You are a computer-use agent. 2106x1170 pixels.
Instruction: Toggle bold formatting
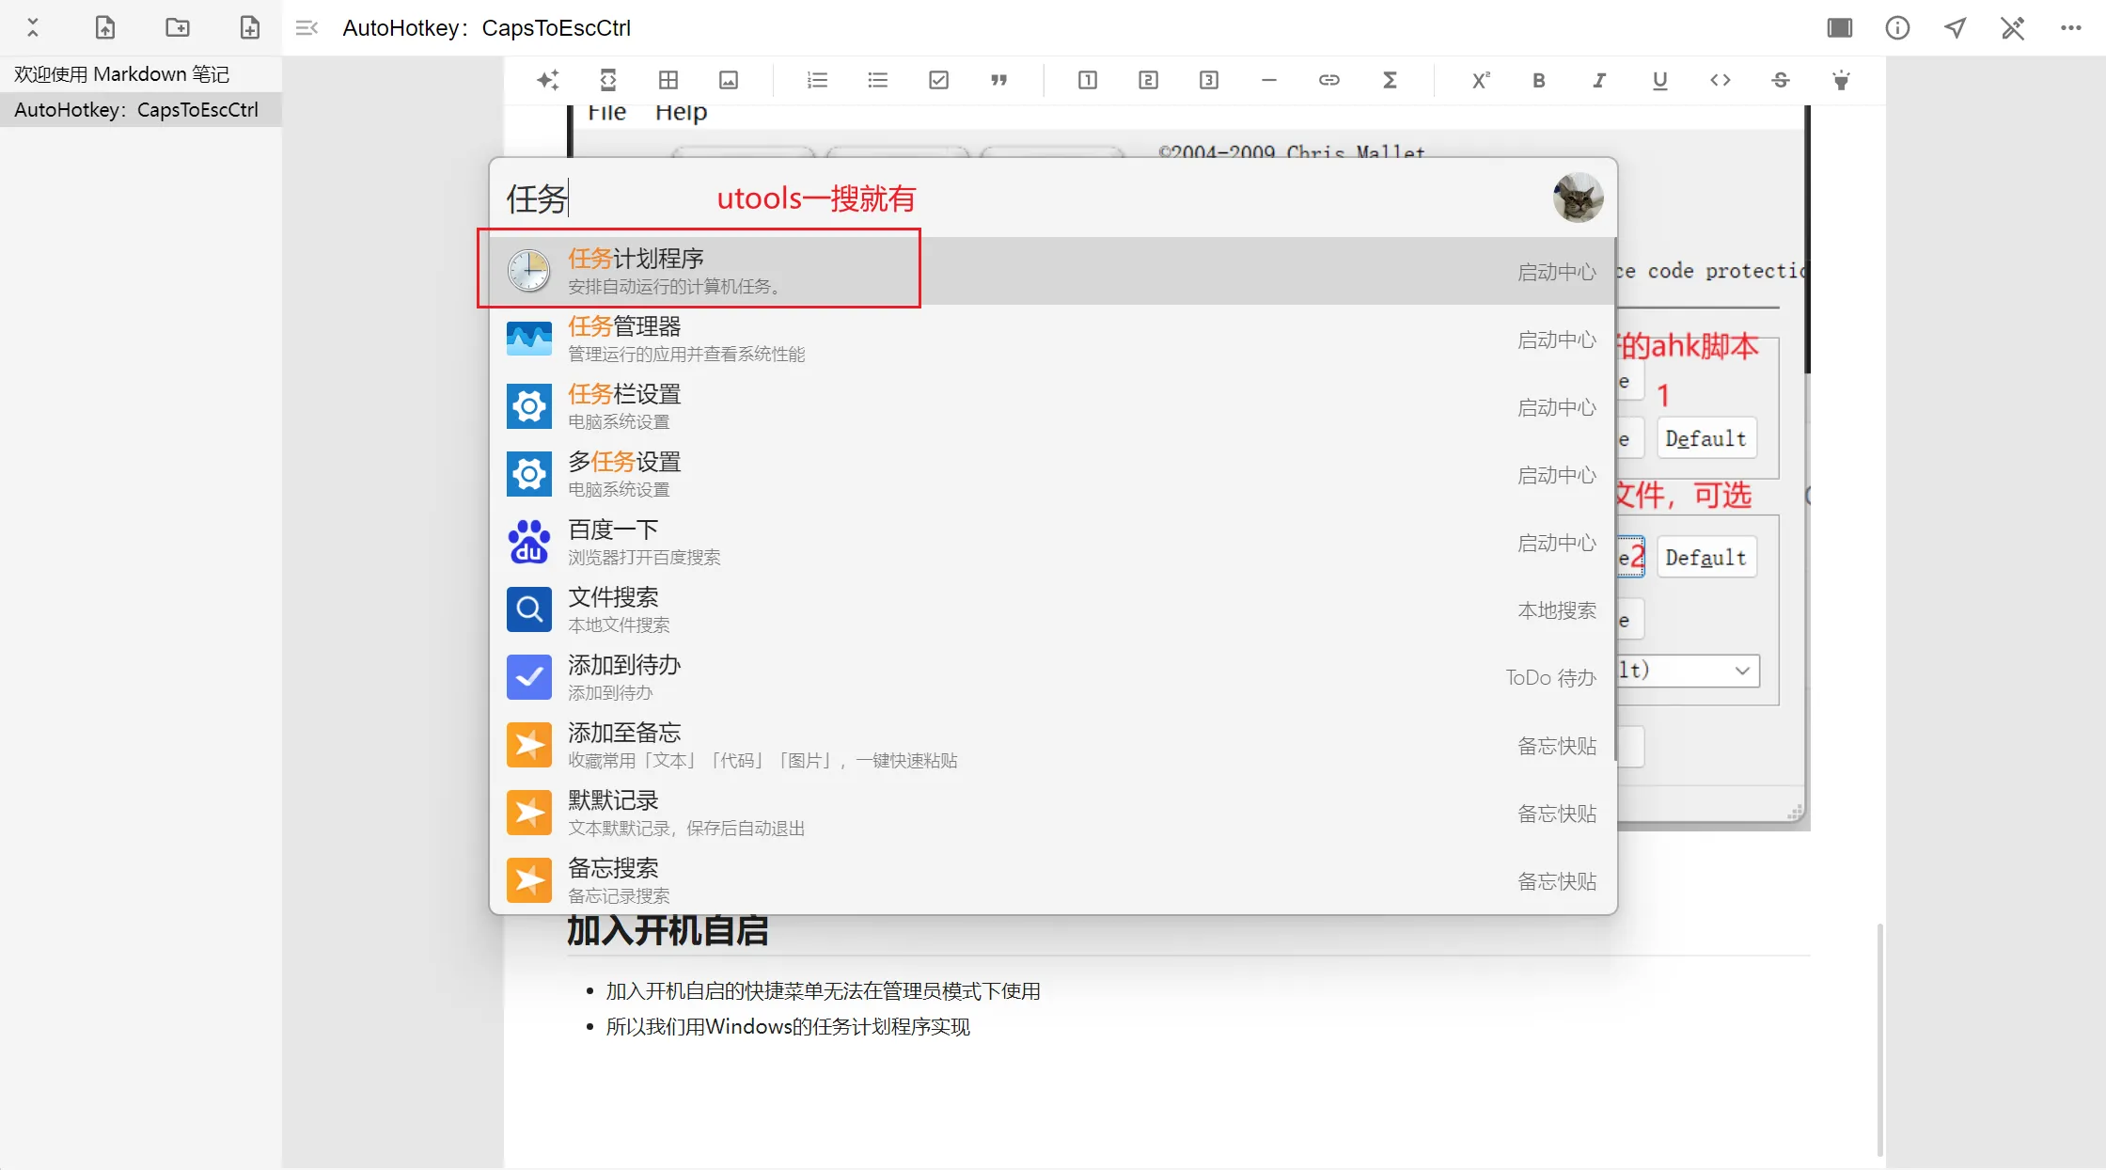click(1539, 80)
